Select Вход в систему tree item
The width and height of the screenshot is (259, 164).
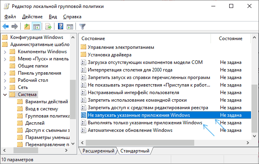[42, 109]
